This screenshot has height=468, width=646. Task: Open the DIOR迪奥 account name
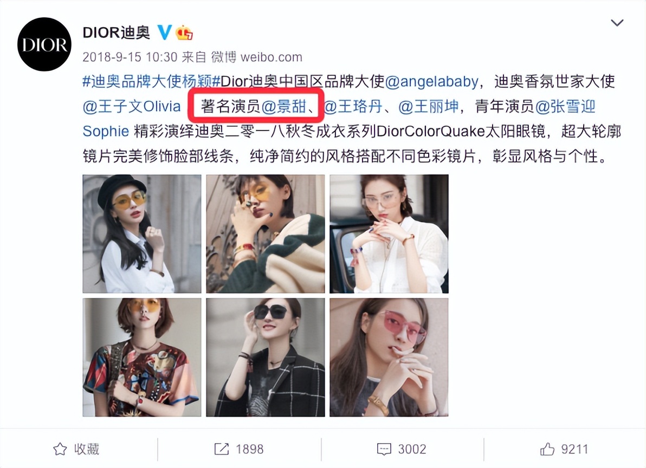pyautogui.click(x=116, y=32)
